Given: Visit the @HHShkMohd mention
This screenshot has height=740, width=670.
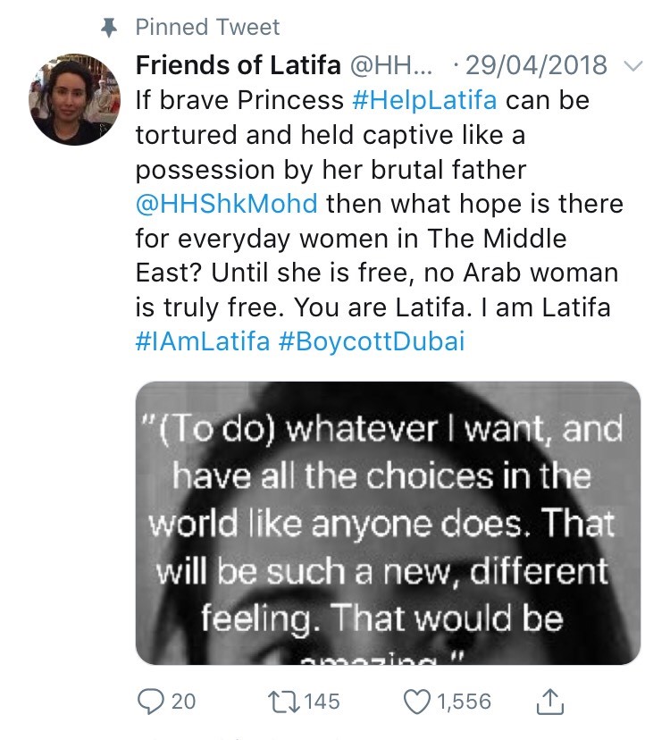Looking at the screenshot, I should (x=227, y=204).
